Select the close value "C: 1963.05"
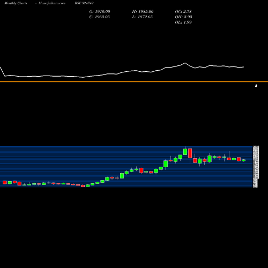This screenshot has height=268, width=268. click(x=100, y=17)
